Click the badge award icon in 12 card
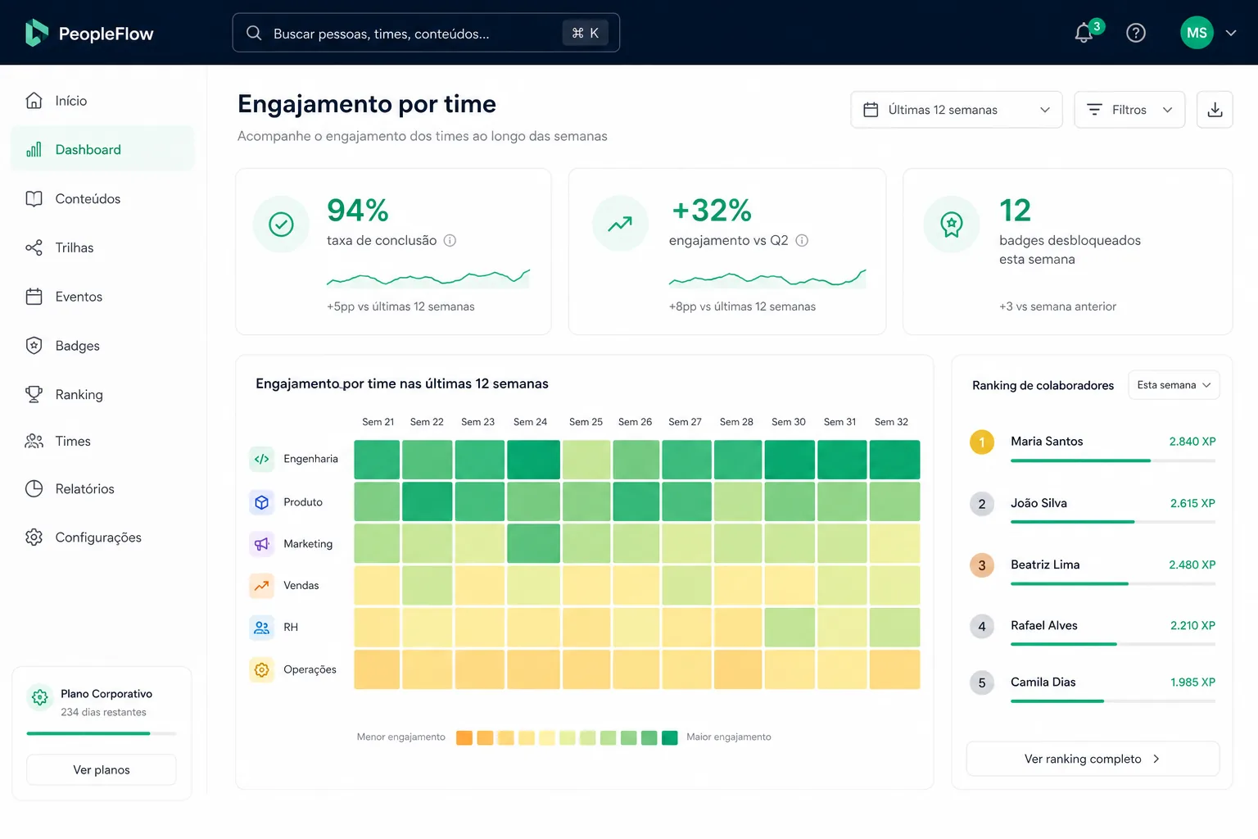 951,224
